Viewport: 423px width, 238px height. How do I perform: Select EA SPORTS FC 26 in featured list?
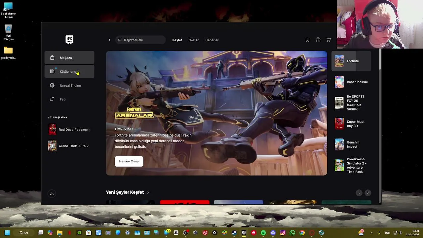tap(351, 103)
